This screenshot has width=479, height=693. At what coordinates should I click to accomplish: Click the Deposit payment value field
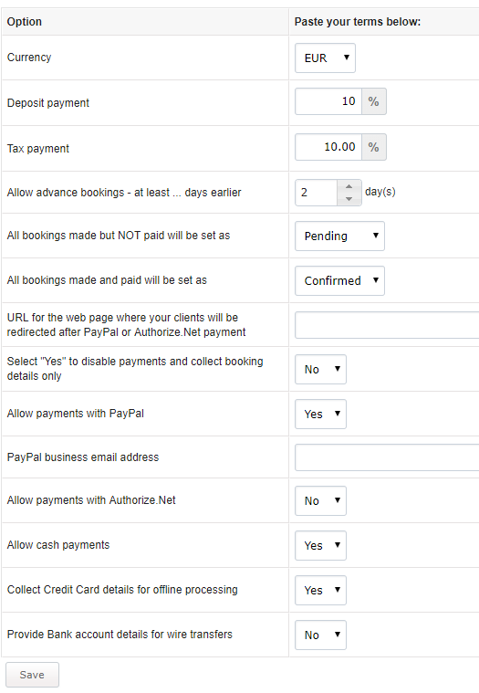click(328, 101)
